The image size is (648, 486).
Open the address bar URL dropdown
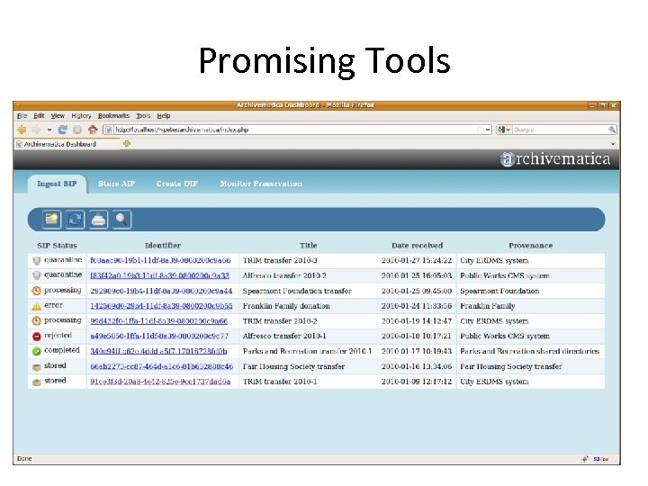pyautogui.click(x=488, y=130)
